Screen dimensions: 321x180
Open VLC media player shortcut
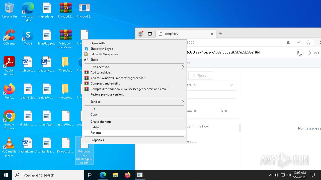click(9, 147)
